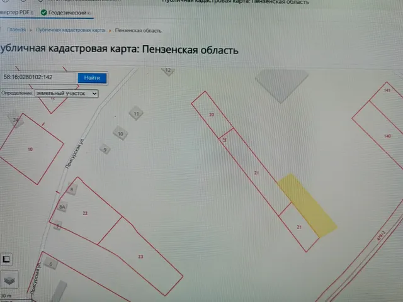Select parcel 20 on the map
The height and width of the screenshot is (302, 403).
click(x=212, y=115)
